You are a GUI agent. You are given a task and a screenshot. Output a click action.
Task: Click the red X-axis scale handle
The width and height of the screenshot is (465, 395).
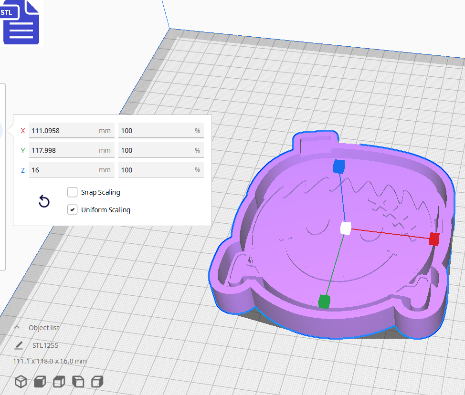435,239
